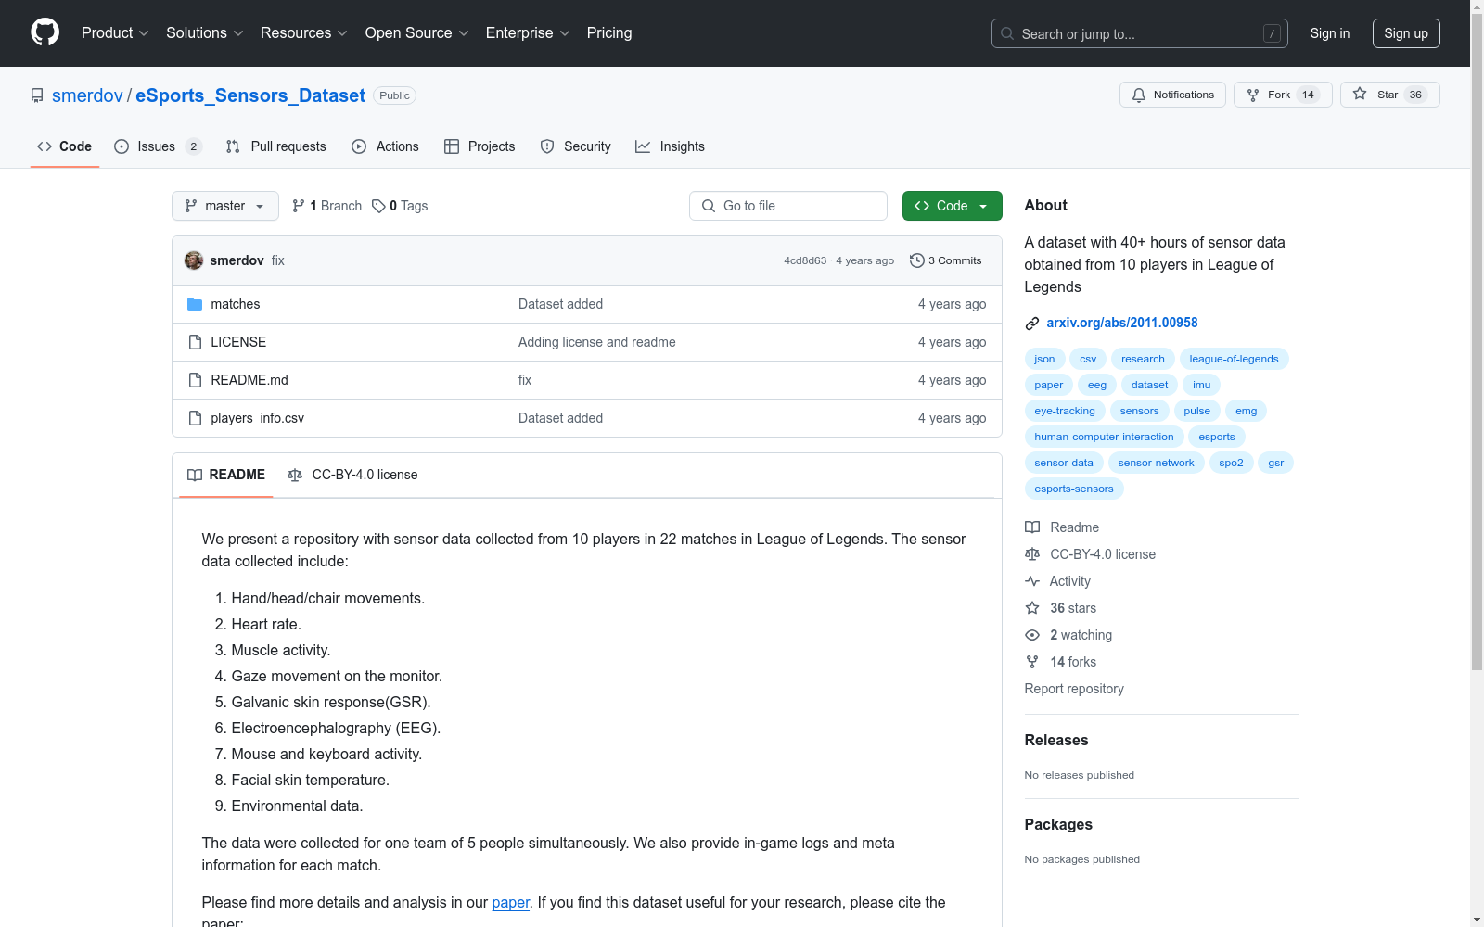Open the GitHub homepage logo

point(45,32)
